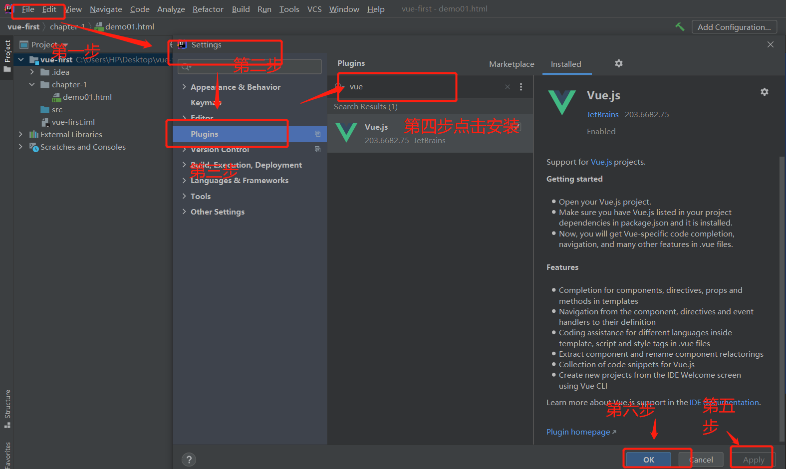
Task: Expand Languages & Frameworks settings
Action: (184, 181)
